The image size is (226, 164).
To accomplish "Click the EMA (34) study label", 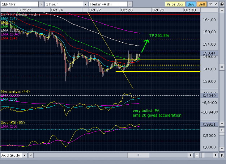I will click(x=9, y=38).
